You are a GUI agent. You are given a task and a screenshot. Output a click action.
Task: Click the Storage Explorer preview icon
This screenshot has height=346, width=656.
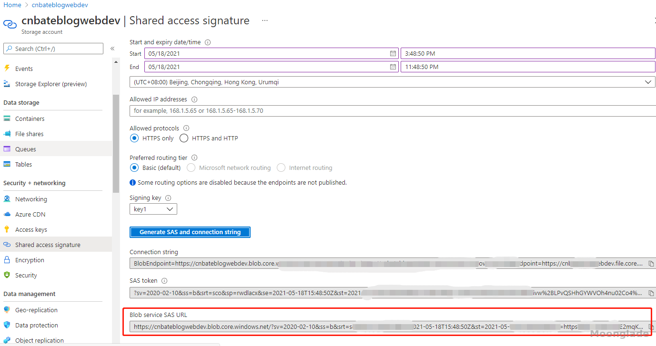(x=7, y=84)
